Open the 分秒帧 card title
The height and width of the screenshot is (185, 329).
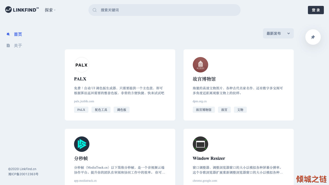(x=81, y=158)
